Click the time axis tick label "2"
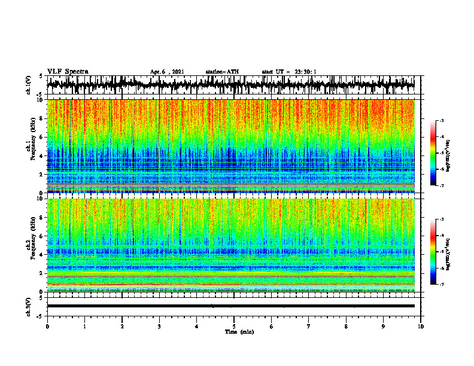The width and height of the screenshot is (474, 366). tap(122, 327)
